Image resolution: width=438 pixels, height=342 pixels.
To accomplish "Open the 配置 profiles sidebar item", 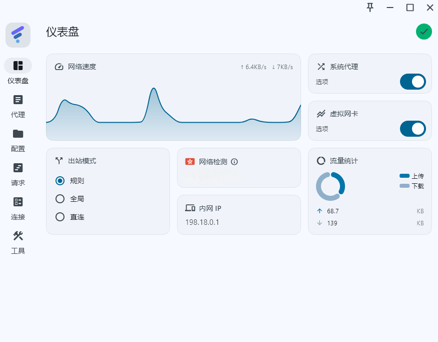I will [18, 141].
